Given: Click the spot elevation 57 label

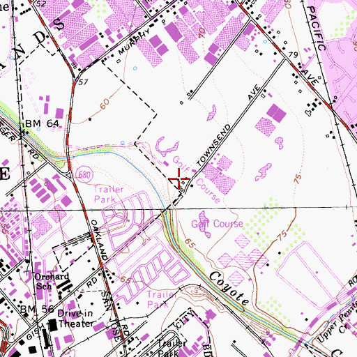Looking at the screenshot, I should (83, 82).
